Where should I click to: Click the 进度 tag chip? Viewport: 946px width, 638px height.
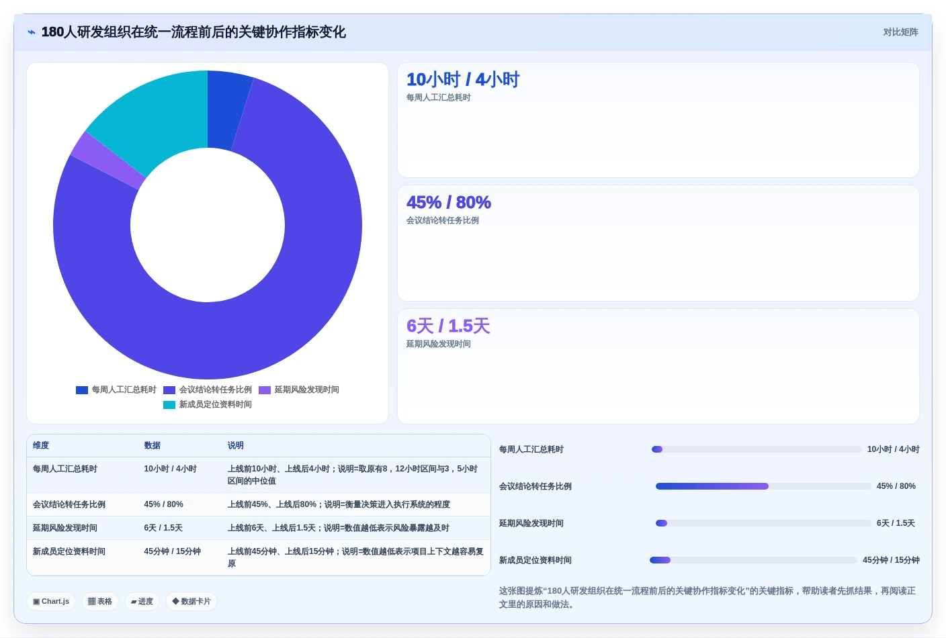(x=142, y=602)
